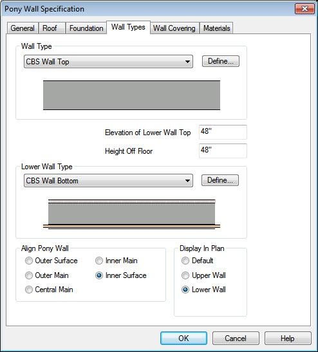The height and width of the screenshot is (352, 318).
Task: Choose Central Main alignment
Action: tap(29, 290)
